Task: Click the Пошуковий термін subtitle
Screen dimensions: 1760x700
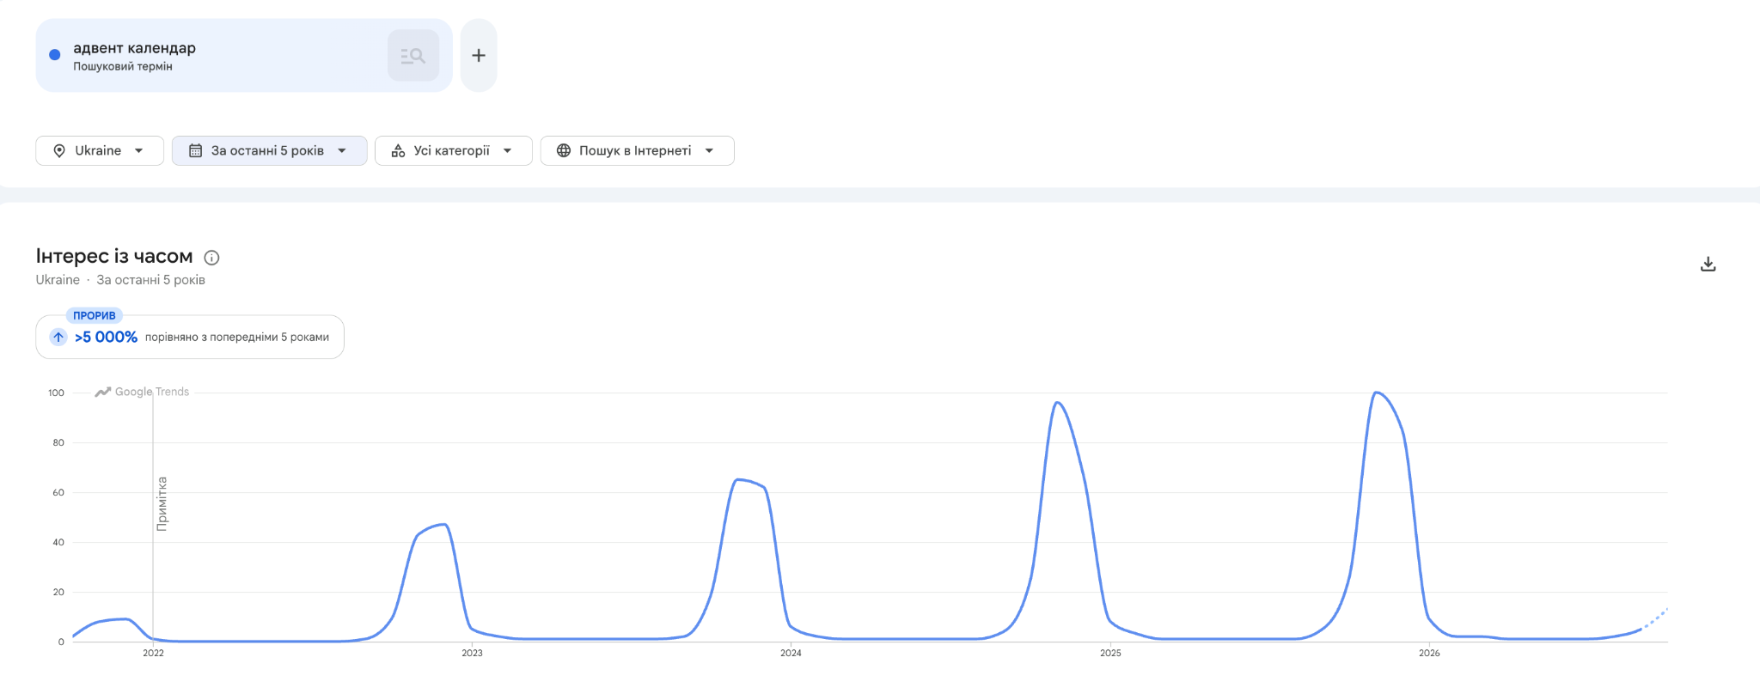Action: tap(123, 67)
